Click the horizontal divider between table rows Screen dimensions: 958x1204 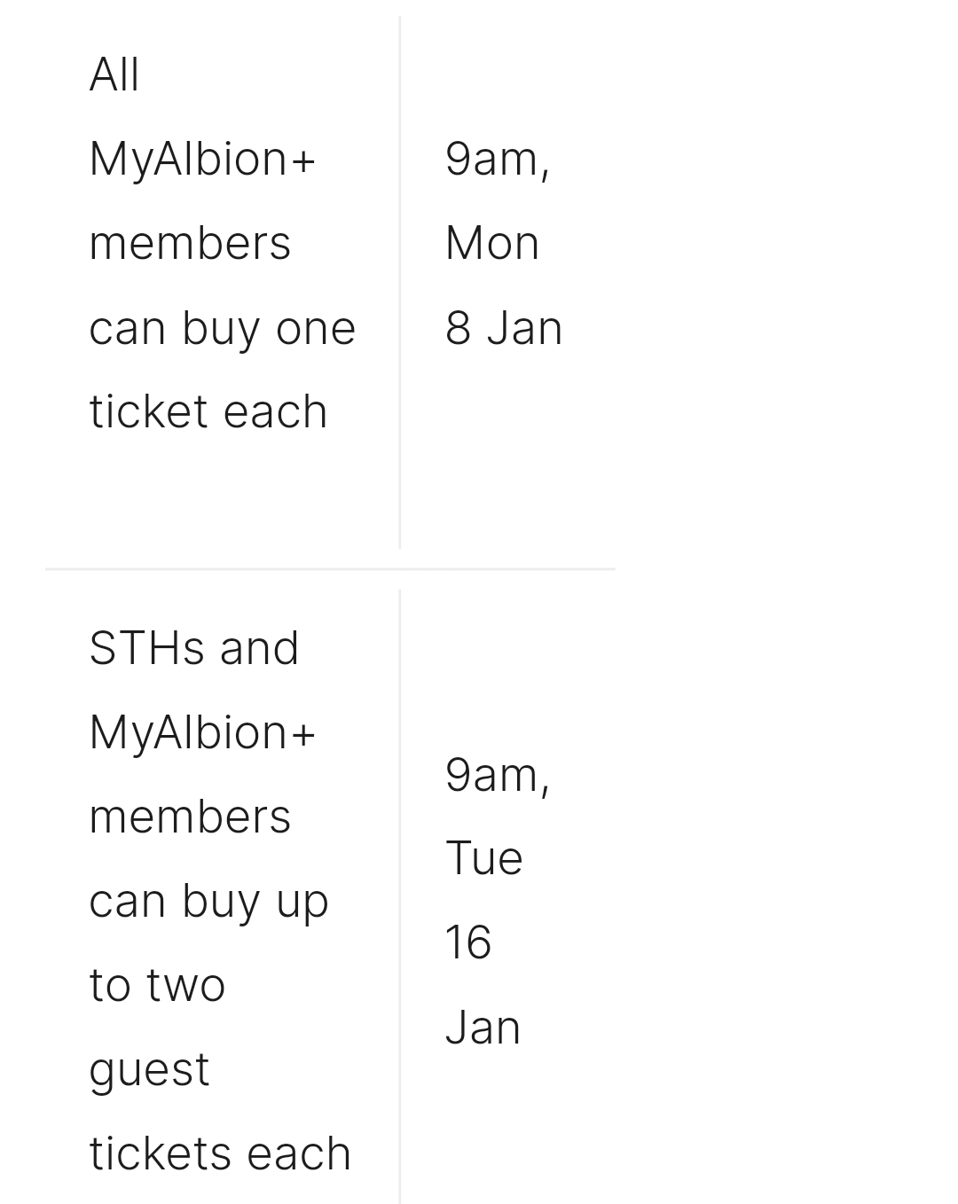coord(330,569)
